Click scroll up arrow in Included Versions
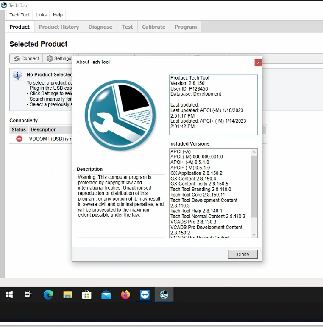Screen dimensions: 323x327 click(254, 152)
